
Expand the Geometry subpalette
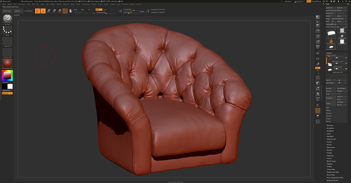coord(330,125)
